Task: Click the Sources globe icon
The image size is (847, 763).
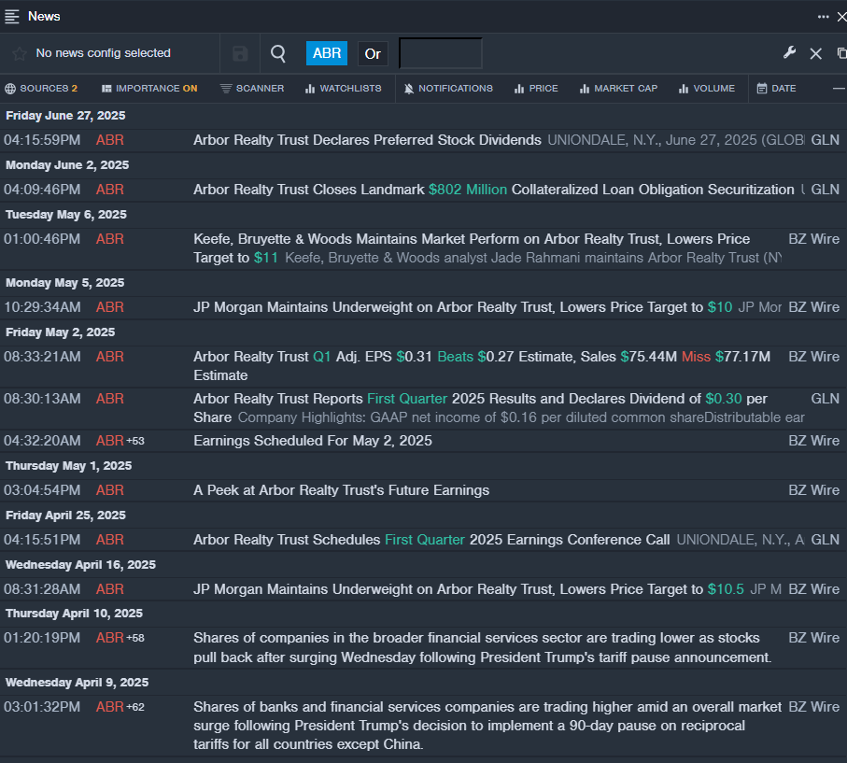Action: pos(10,89)
